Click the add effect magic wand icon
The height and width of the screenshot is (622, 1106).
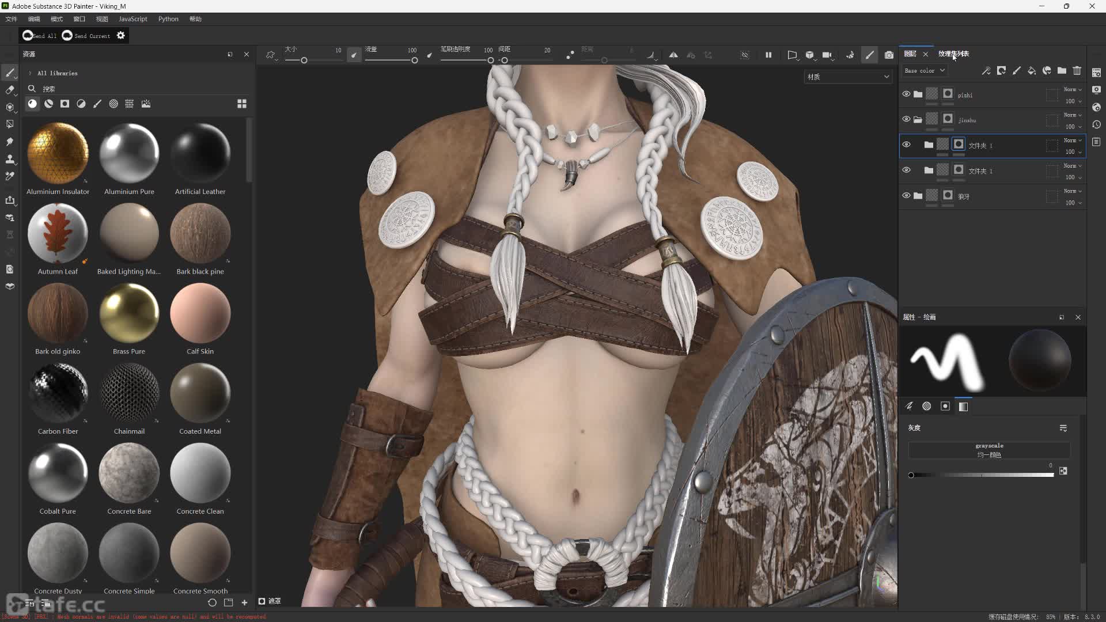[986, 70]
